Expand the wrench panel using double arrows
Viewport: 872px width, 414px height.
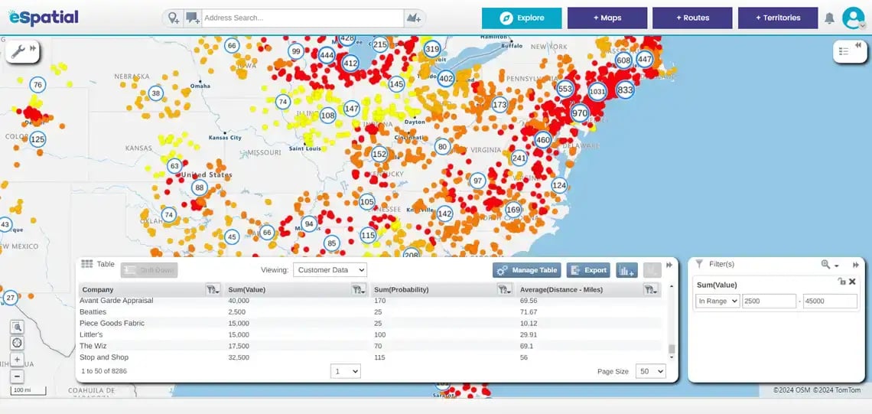click(x=33, y=48)
